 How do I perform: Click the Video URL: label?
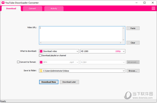[32, 28]
